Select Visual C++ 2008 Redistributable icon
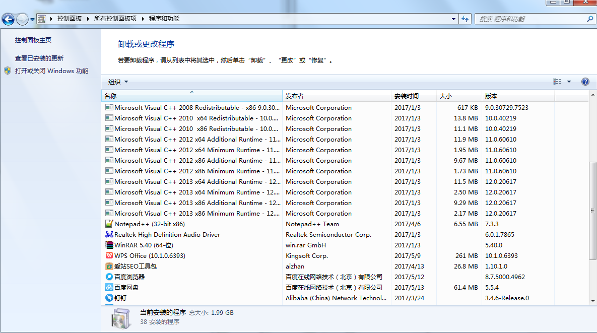Viewport: 597px width, 333px height. [x=109, y=107]
